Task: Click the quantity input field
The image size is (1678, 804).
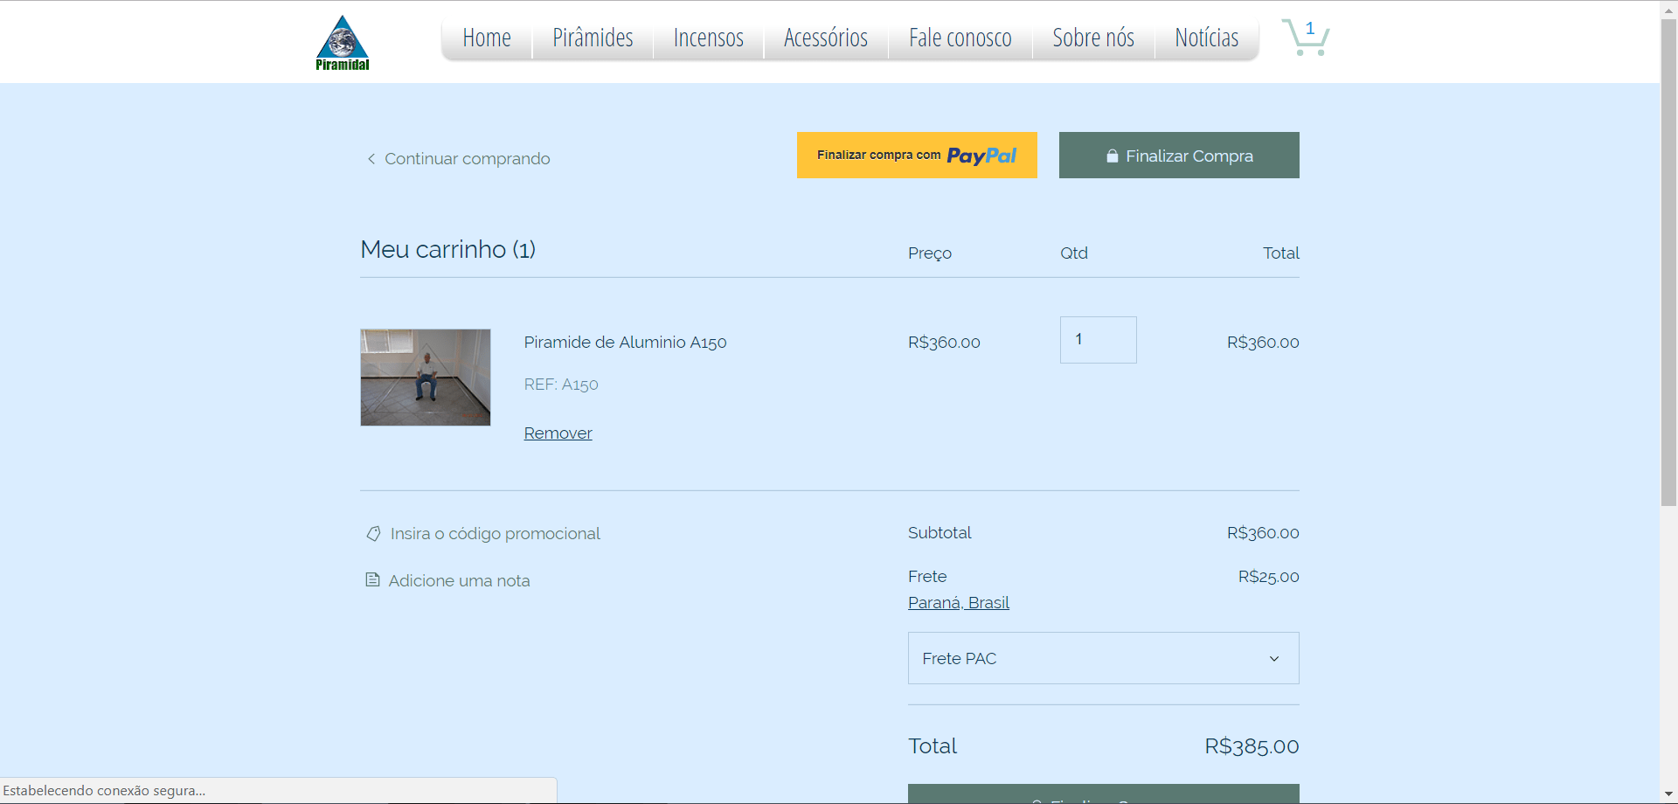Action: point(1098,340)
